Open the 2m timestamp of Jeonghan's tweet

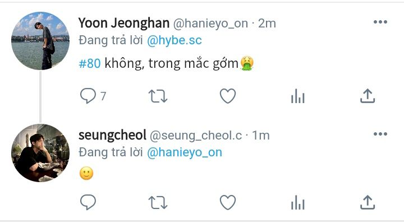(267, 24)
